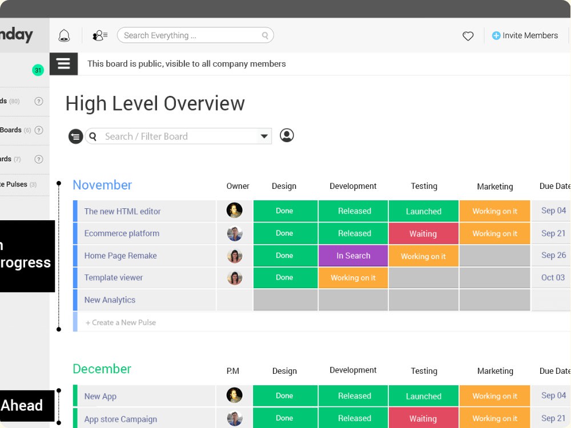Image resolution: width=571 pixels, height=428 pixels.
Task: Open the people list icon
Action: 100,35
